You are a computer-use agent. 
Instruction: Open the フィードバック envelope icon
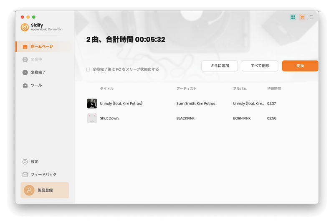25,174
